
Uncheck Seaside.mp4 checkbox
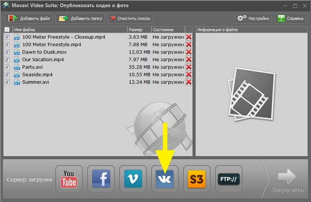tap(7, 75)
